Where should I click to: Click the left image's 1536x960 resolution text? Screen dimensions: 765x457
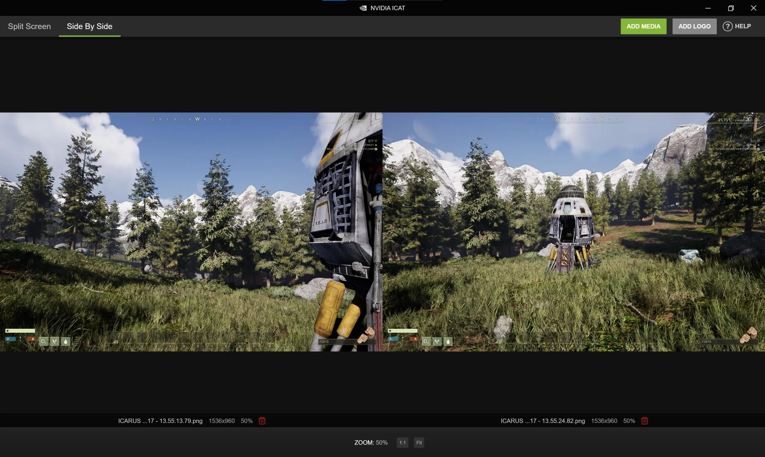(x=222, y=421)
